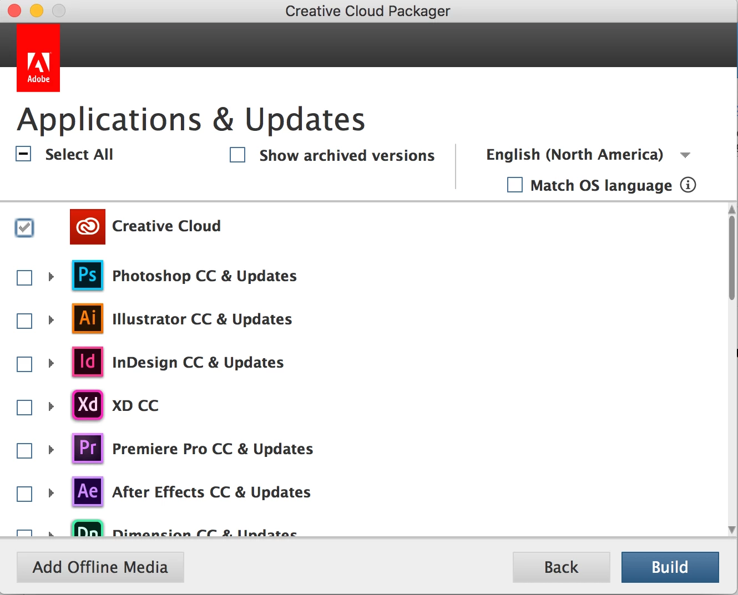Click the Illustrator Ai icon
This screenshot has width=738, height=595.
[x=88, y=318]
